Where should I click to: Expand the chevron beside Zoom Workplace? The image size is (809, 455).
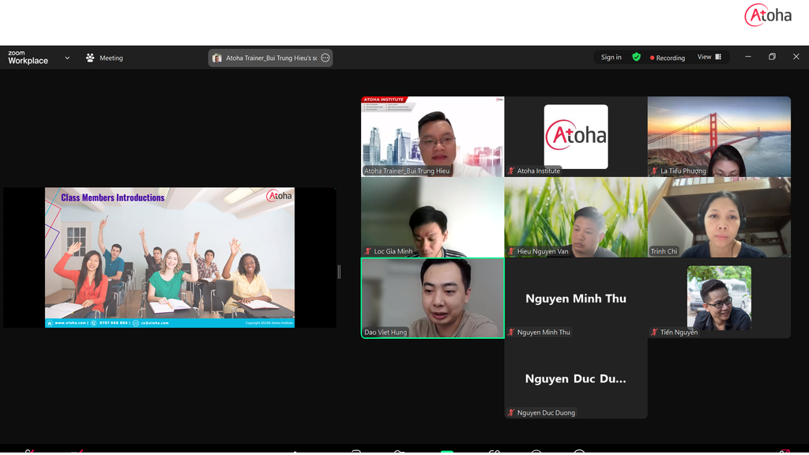(x=67, y=58)
